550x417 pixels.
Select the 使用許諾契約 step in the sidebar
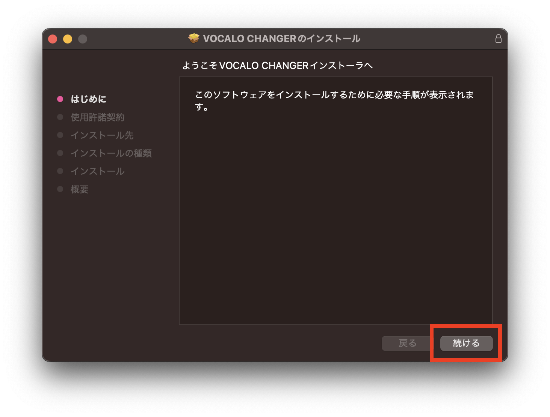(x=98, y=117)
